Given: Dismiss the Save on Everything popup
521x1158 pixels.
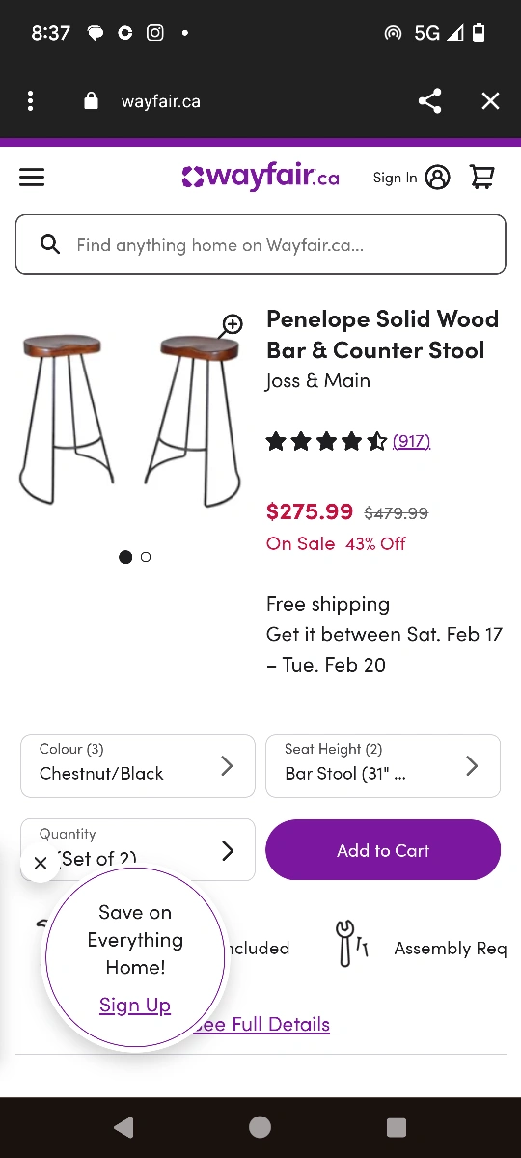Looking at the screenshot, I should click(40, 864).
